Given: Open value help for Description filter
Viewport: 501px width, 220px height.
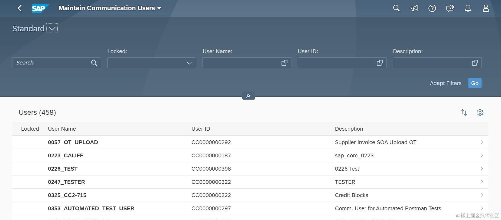Looking at the screenshot, I should coord(475,63).
